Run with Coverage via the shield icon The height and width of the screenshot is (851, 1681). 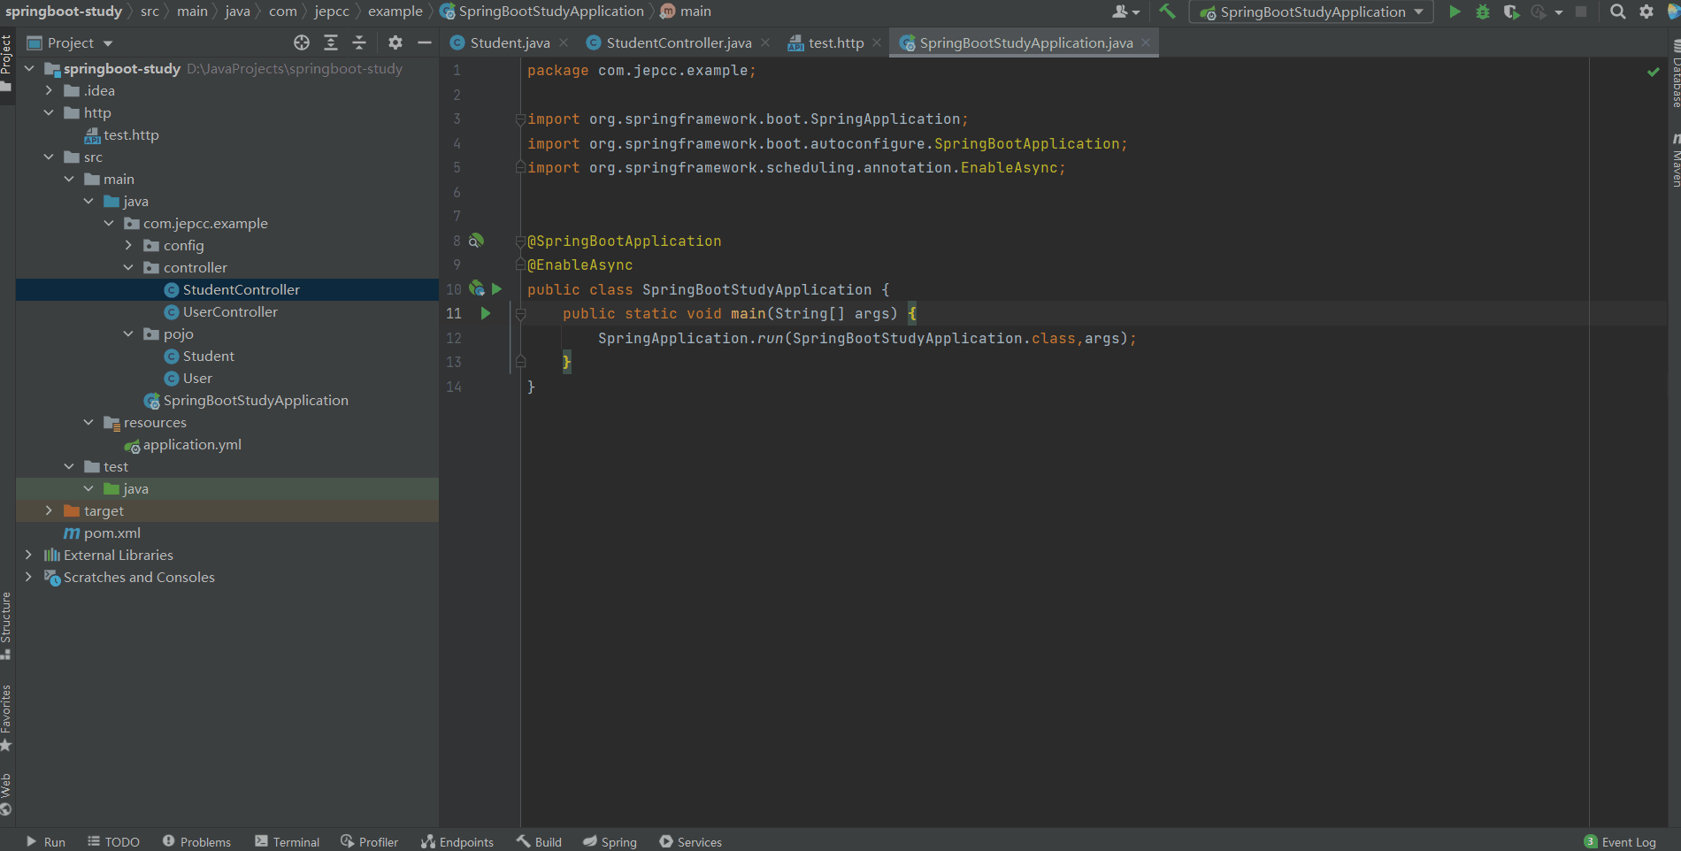click(1511, 11)
